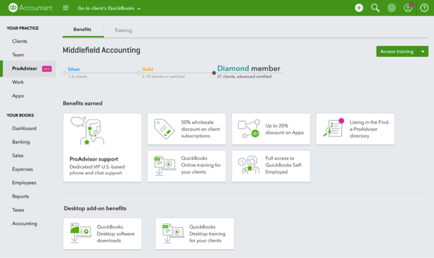Click the Find-a-ProAdvisor directory listing icon
The width and height of the screenshot is (434, 258).
(x=333, y=128)
